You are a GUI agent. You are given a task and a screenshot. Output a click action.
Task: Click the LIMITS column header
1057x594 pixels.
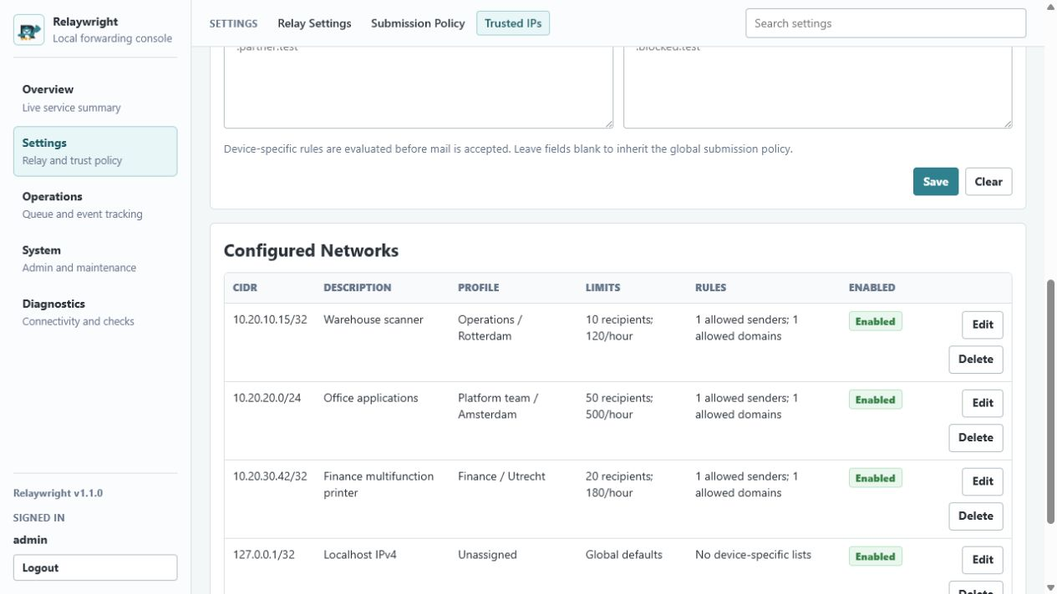coord(602,288)
